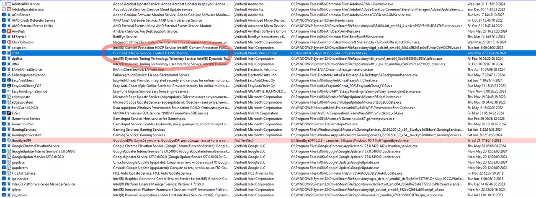Disable the gupdate checkbox
The image size is (536, 198).
(x=4, y=162)
